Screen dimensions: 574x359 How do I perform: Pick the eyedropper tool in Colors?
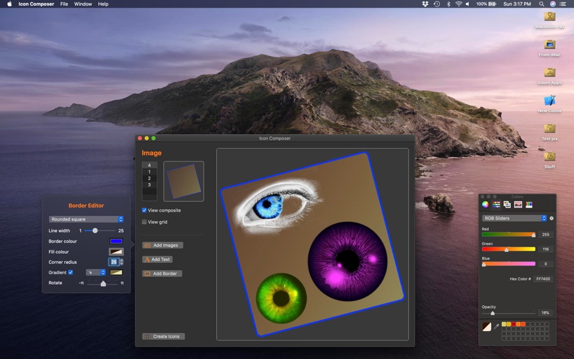click(x=497, y=326)
